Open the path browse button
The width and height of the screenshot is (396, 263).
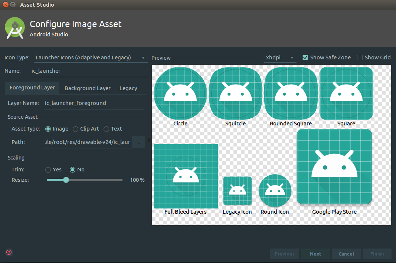click(139, 142)
